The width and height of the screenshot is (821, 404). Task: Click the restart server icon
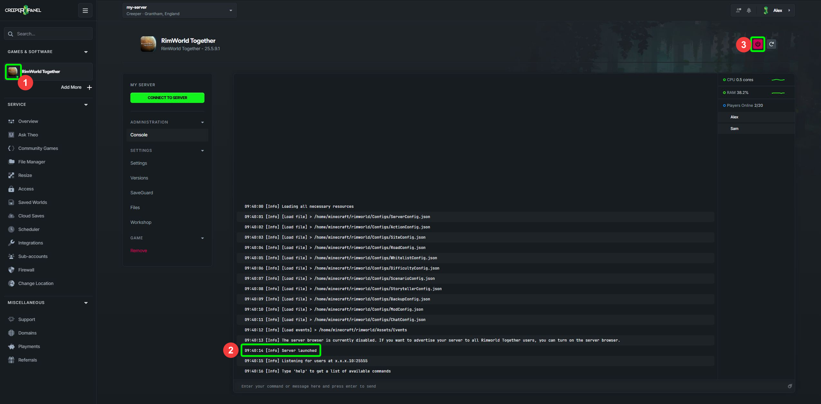pos(771,44)
